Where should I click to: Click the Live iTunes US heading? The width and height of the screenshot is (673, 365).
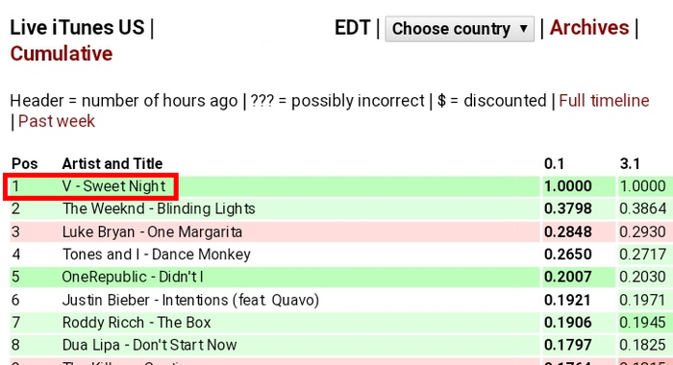point(77,28)
